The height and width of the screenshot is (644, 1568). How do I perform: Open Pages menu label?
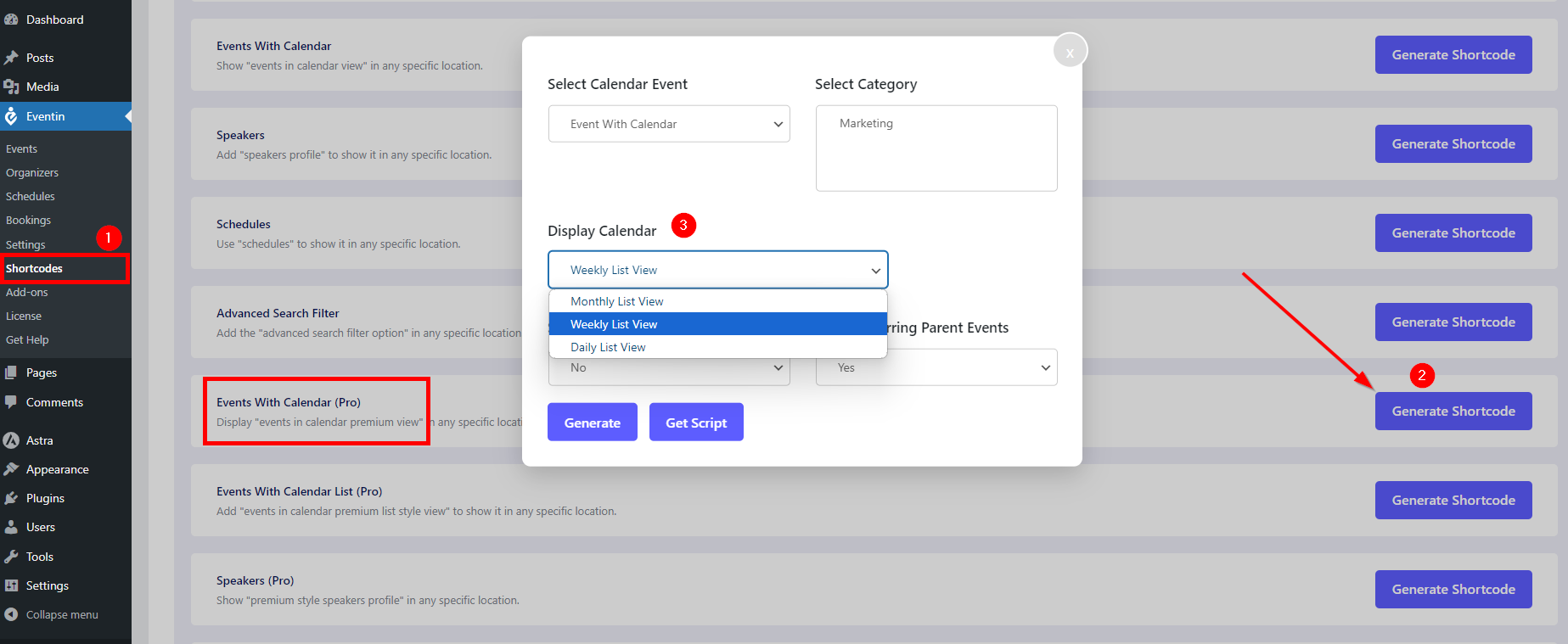(42, 372)
